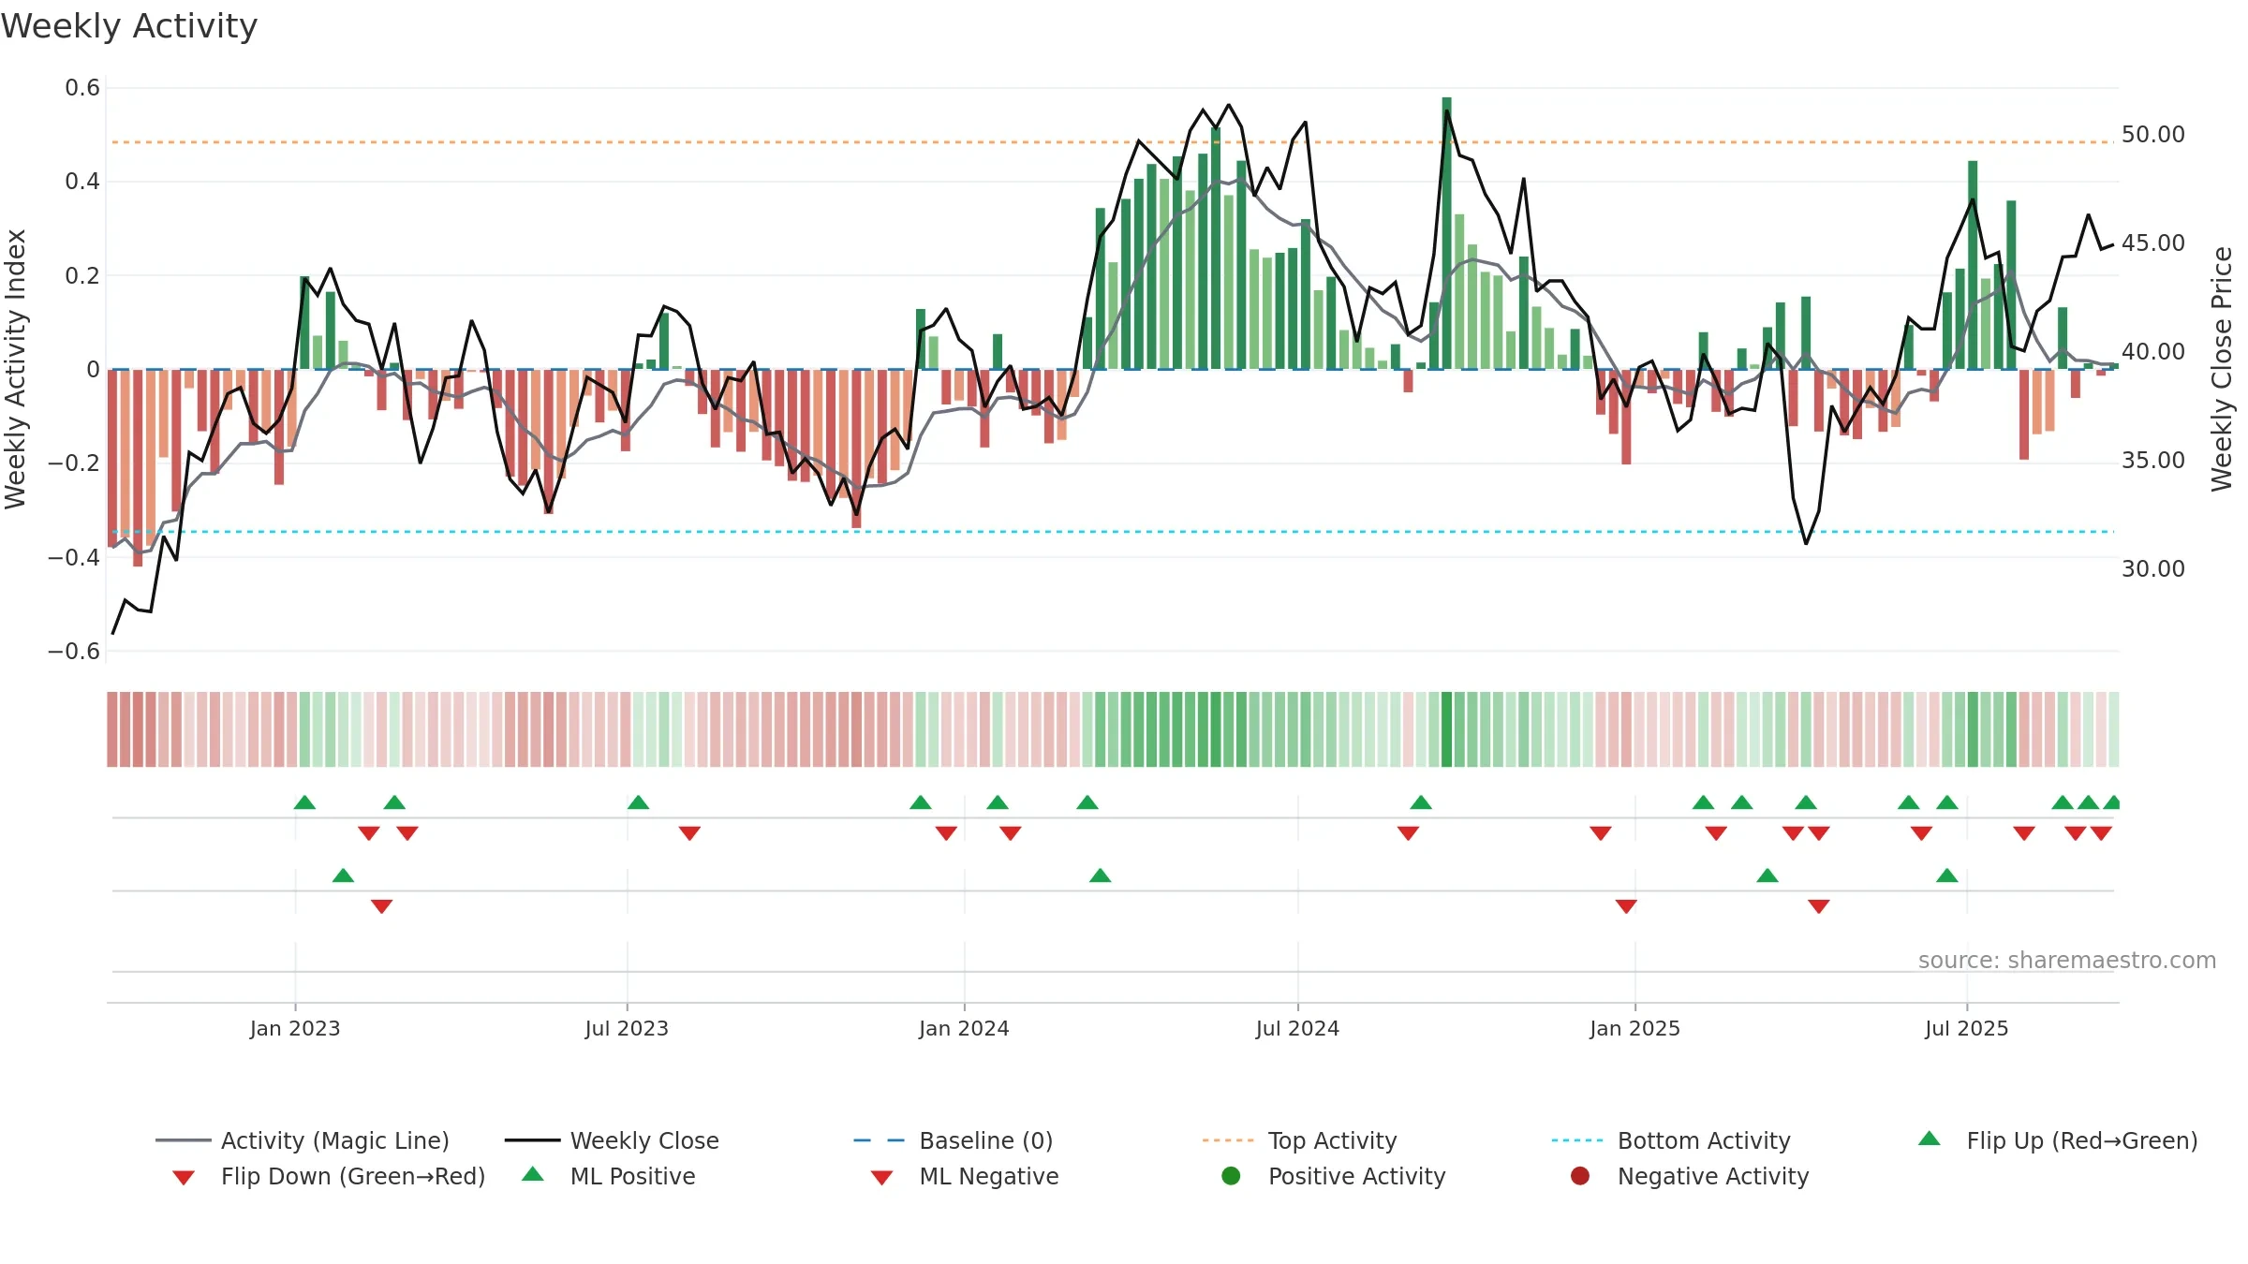Viewport: 2248px width, 1264px height.
Task: Click the Positive Activity green circle legend
Action: [1231, 1176]
